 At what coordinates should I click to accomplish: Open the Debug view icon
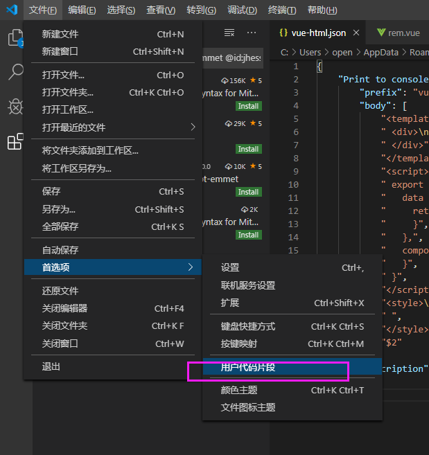pyautogui.click(x=15, y=106)
